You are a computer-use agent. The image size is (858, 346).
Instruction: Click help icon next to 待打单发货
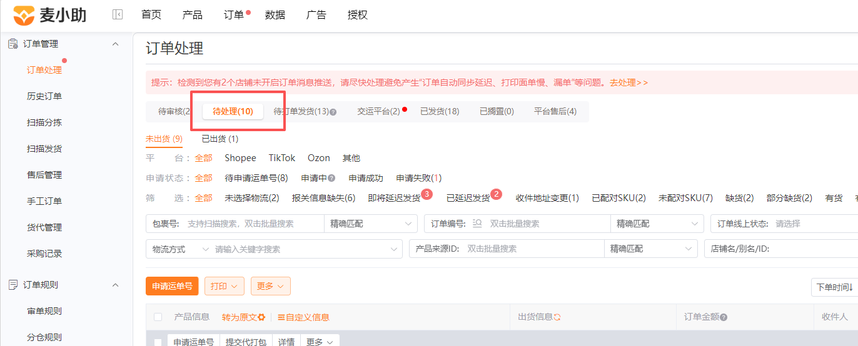(333, 112)
